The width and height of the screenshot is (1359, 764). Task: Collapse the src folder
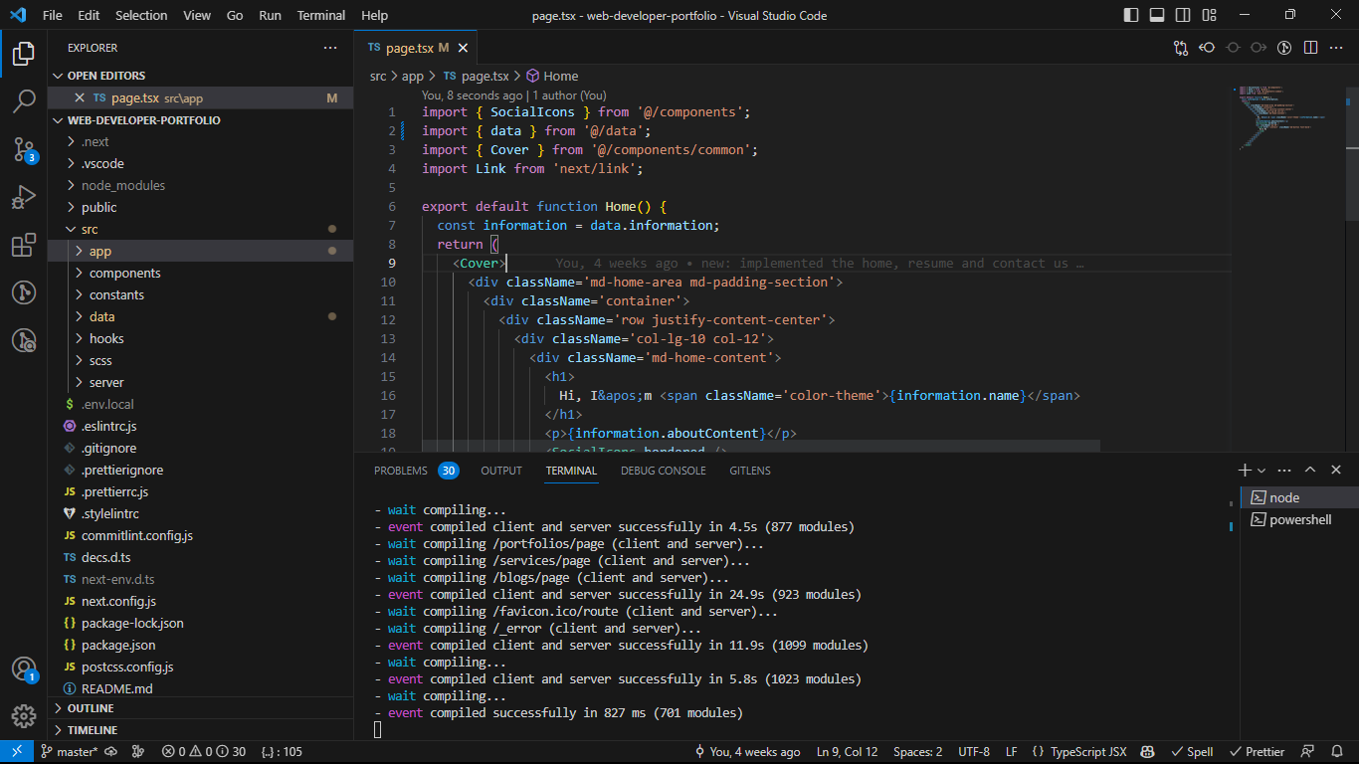point(200,229)
